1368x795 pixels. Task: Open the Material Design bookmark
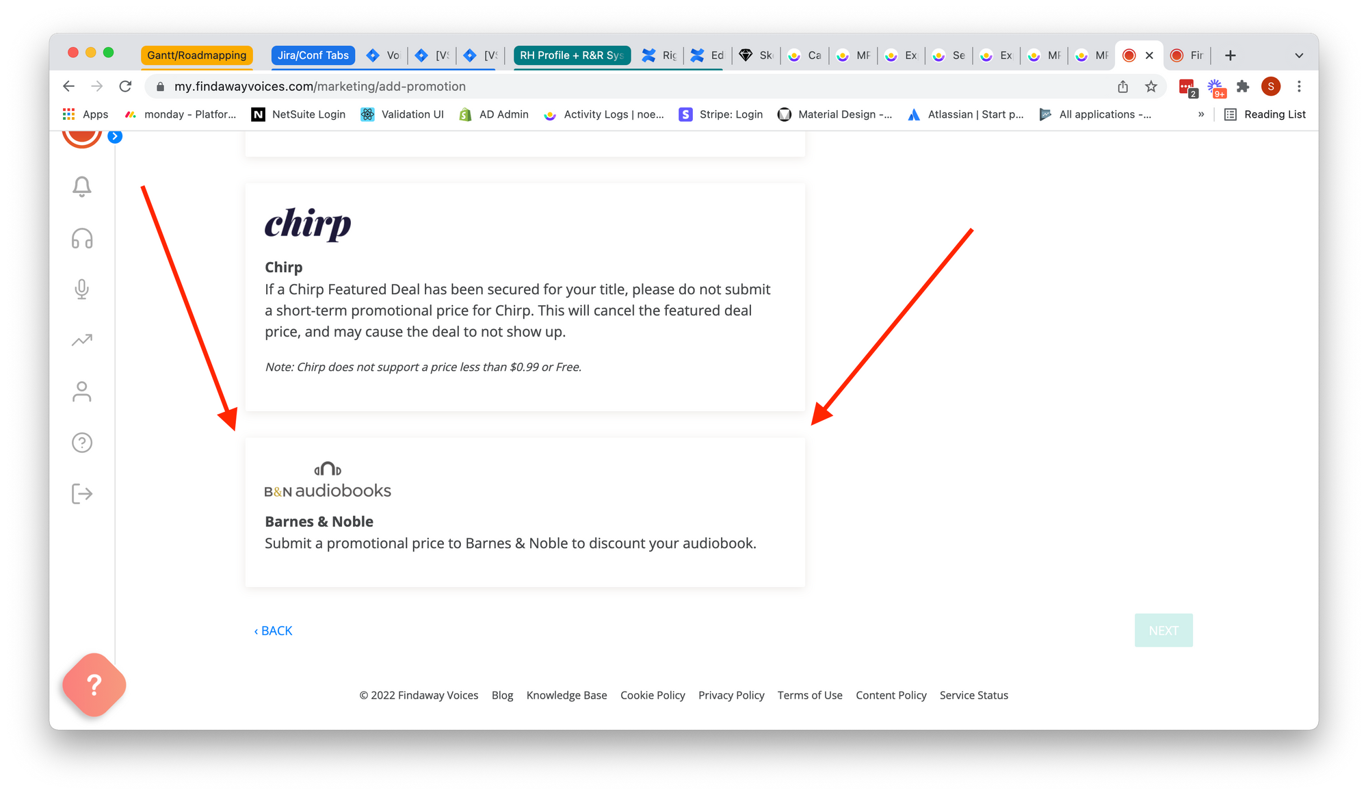coord(835,114)
